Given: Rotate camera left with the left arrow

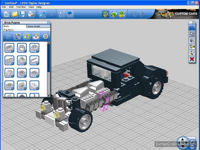Looking at the screenshot, I should pyautogui.click(x=179, y=143).
